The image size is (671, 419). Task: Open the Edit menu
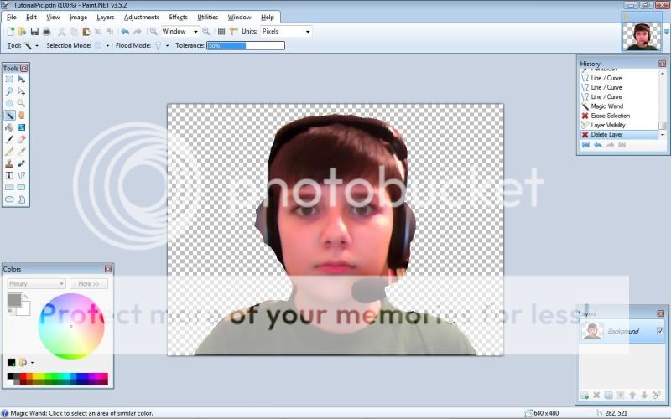pyautogui.click(x=31, y=17)
